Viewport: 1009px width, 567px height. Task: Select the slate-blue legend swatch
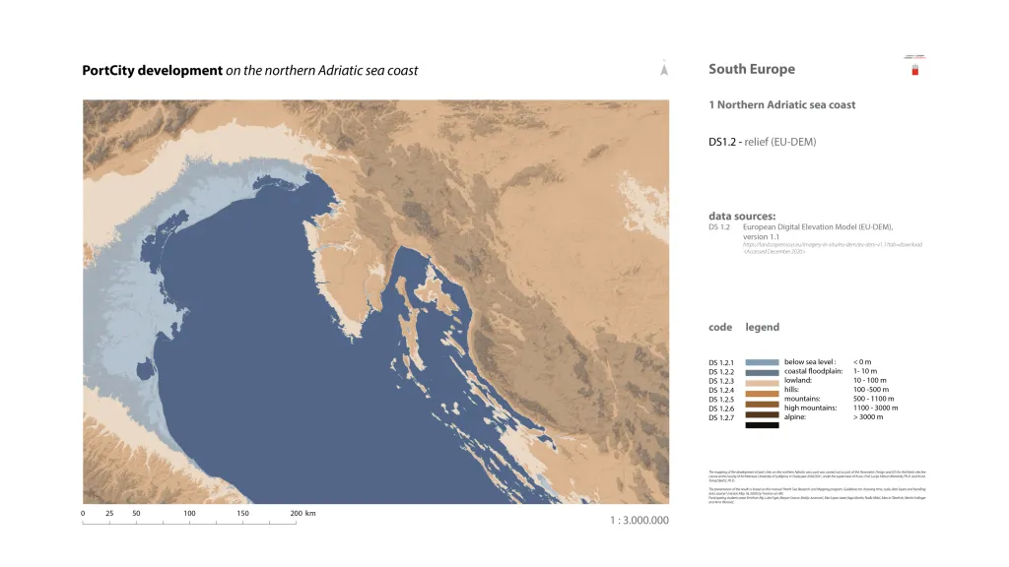[x=763, y=372]
